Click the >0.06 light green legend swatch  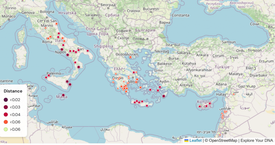pyautogui.click(x=6, y=129)
